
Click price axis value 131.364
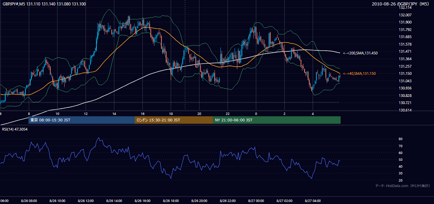point(405,59)
